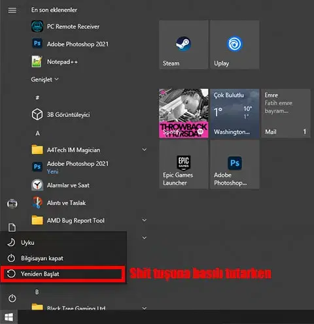Click the 'B' alphabet group header
This screenshot has width=314, height=324.
tap(37, 292)
